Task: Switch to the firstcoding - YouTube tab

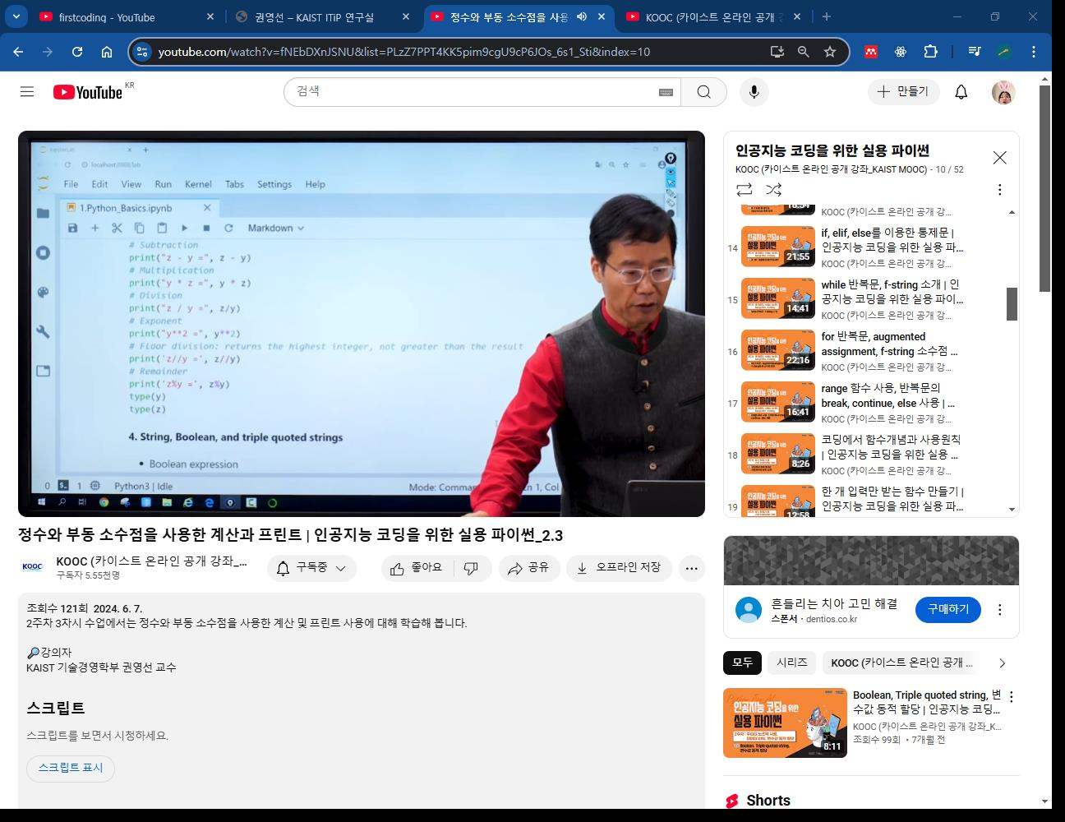Action: 127,16
